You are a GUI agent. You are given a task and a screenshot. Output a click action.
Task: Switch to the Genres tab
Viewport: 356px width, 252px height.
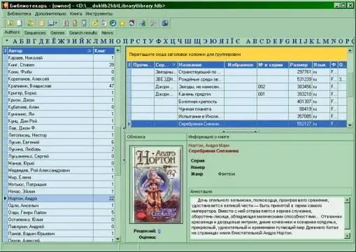[x=57, y=33]
